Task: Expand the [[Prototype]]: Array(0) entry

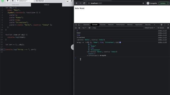Action: (87, 56)
